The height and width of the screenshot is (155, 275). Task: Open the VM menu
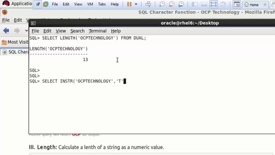coord(90,4)
